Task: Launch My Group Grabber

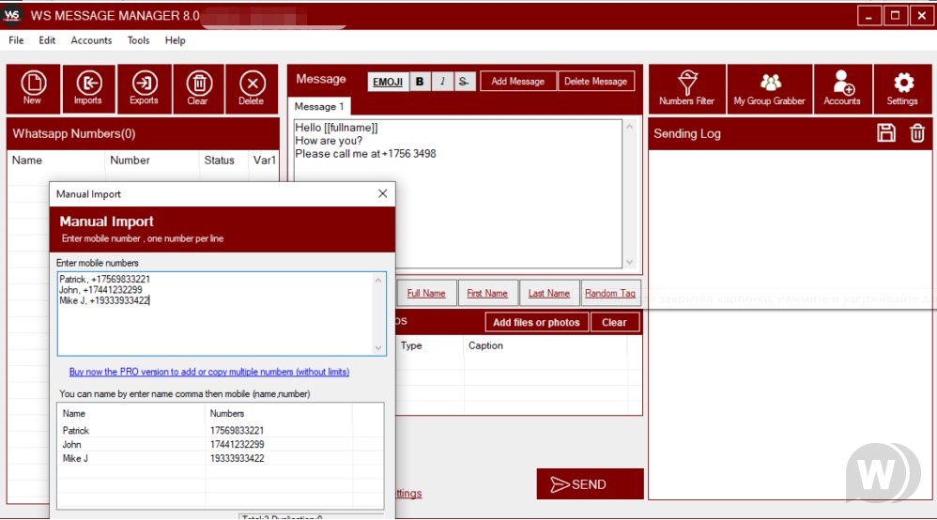Action: point(770,88)
